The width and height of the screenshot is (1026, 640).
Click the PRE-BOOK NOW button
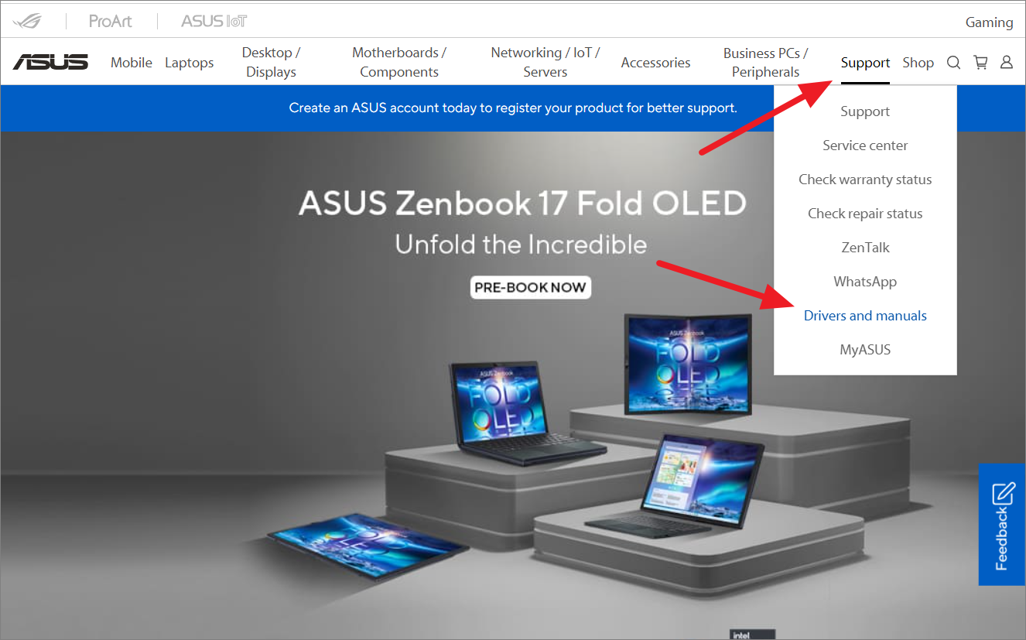click(530, 287)
